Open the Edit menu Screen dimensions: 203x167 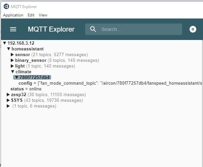[x=31, y=15]
